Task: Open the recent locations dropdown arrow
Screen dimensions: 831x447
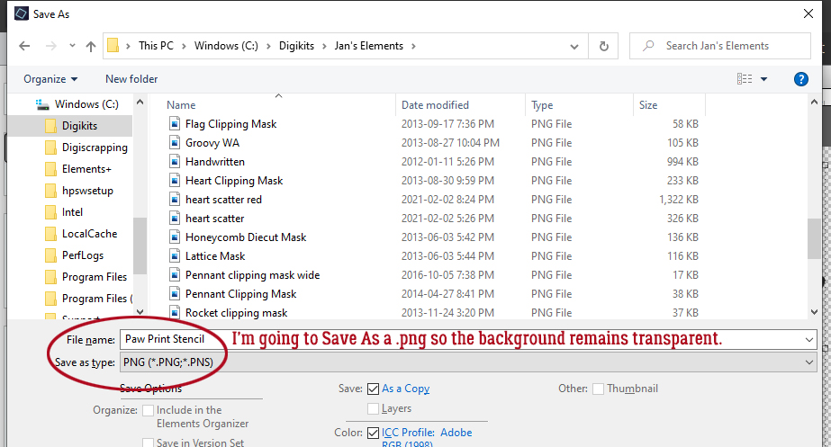Action: click(72, 46)
